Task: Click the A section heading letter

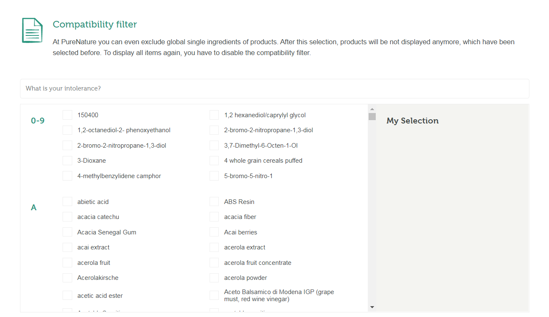Action: (34, 208)
